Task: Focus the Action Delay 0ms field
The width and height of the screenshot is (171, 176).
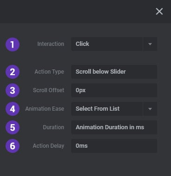Action: tap(114, 146)
